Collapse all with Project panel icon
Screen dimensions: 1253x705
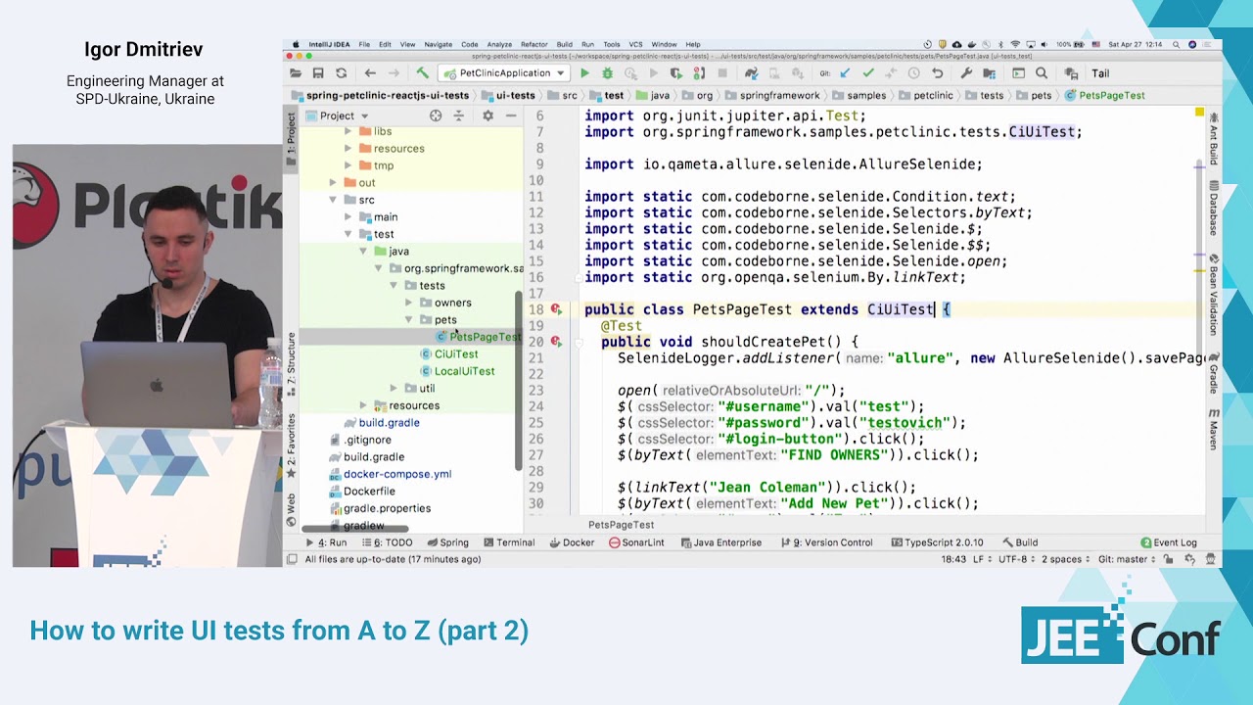click(x=458, y=116)
